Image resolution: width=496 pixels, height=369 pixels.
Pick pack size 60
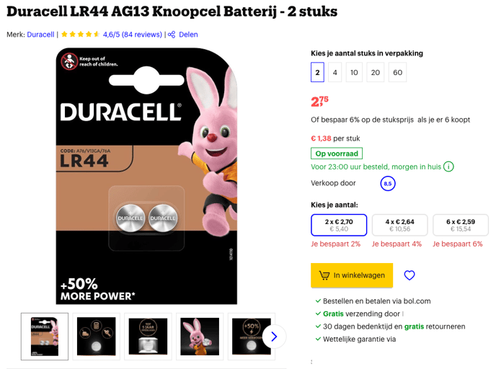point(398,72)
